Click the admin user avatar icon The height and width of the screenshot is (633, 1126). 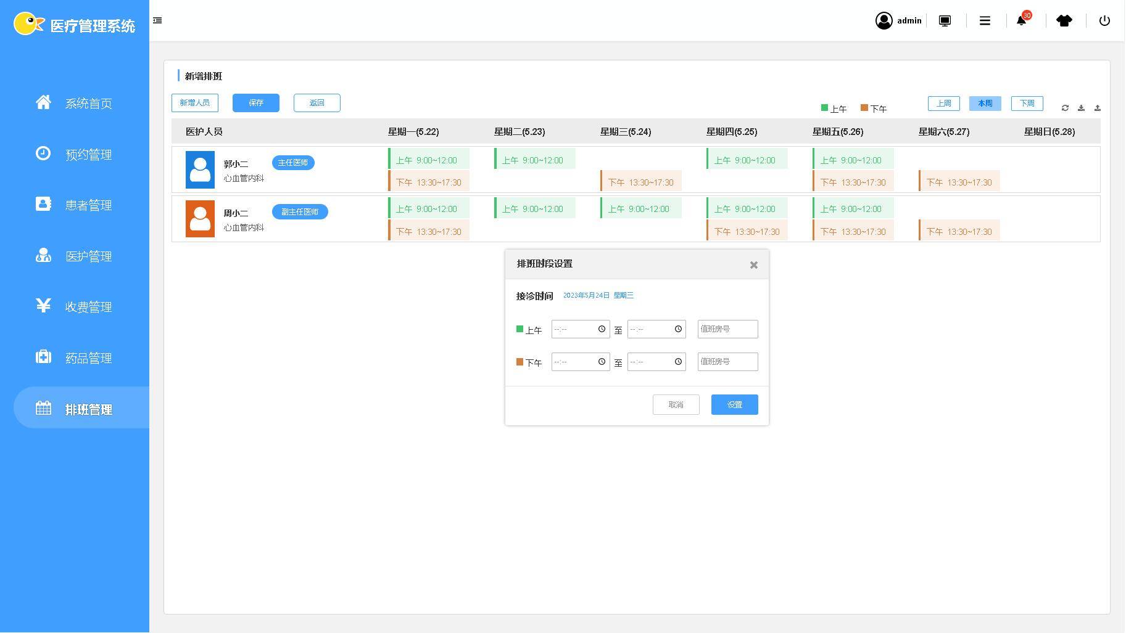pos(884,21)
